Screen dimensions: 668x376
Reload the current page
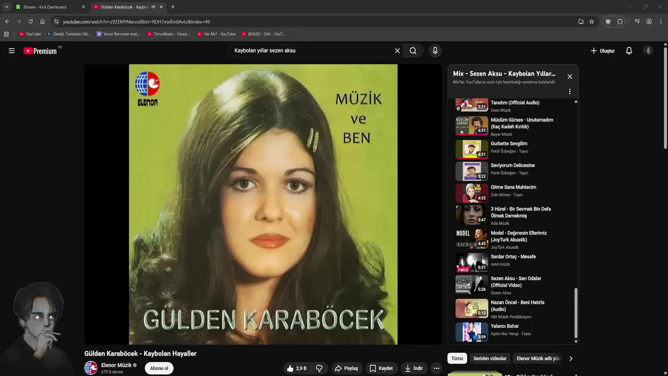click(30, 21)
